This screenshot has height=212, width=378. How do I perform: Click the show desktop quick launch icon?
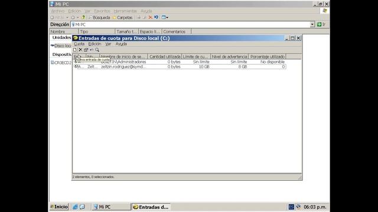[x=82, y=207]
